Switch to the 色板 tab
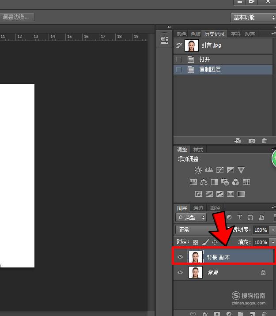 click(195, 34)
